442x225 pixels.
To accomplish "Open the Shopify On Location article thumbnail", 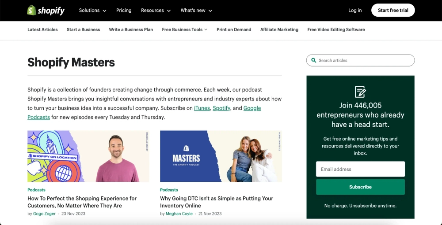I will pyautogui.click(x=88, y=156).
